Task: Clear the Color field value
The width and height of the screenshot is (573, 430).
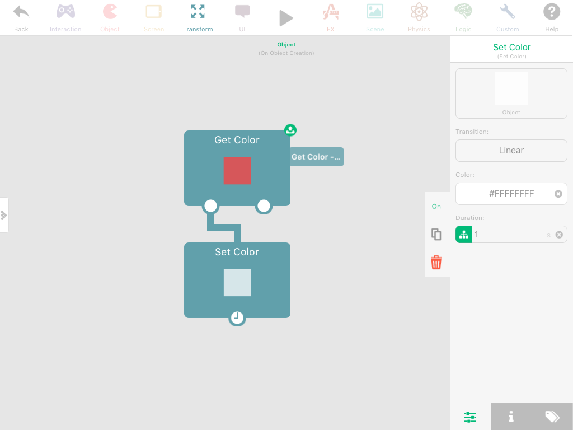Action: pos(558,194)
